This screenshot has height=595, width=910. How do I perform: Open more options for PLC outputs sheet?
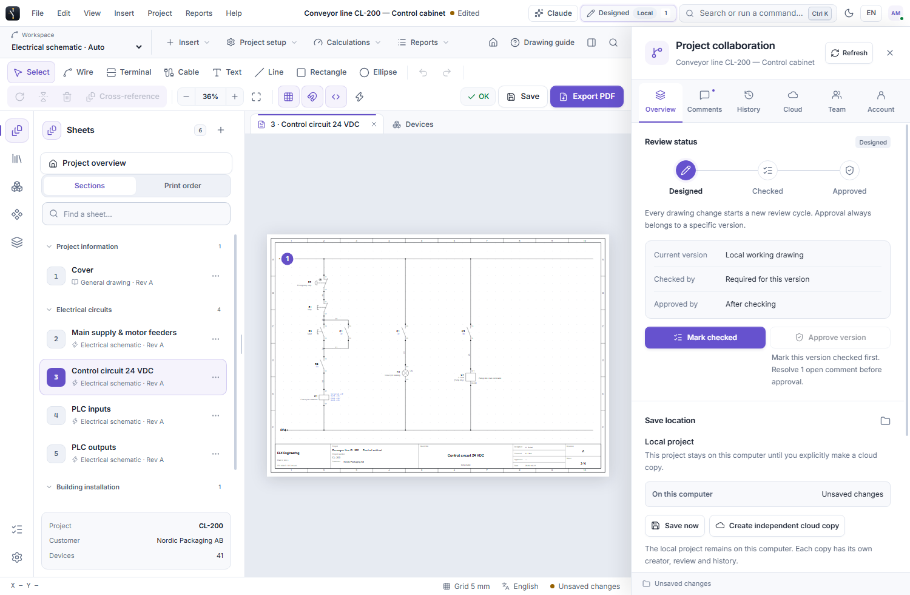[215, 454]
